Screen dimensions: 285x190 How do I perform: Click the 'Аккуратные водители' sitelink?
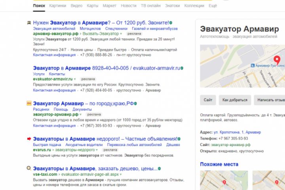click(84, 145)
